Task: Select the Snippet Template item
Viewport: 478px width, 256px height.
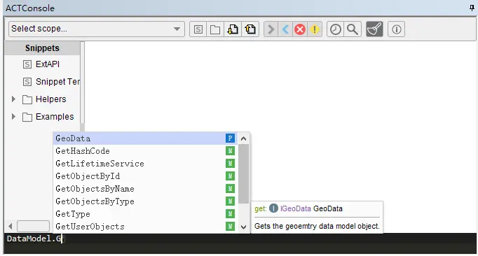Action: (x=58, y=82)
